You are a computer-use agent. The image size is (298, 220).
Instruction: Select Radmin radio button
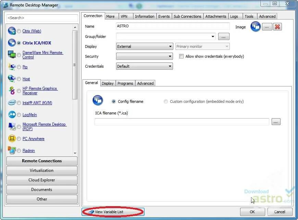[19, 151]
